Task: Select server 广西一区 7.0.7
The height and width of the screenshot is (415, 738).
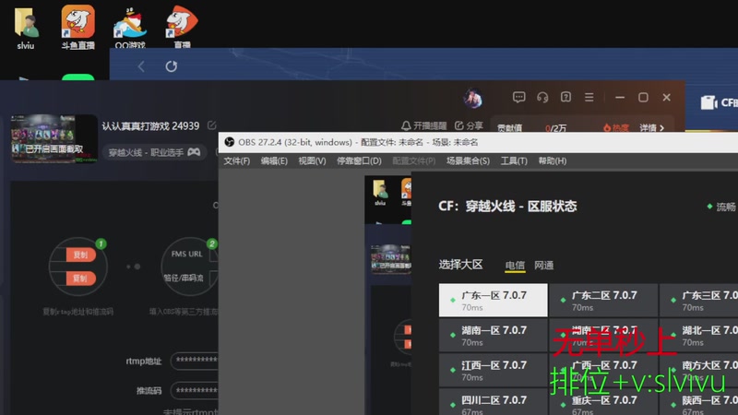Action: coord(603,370)
